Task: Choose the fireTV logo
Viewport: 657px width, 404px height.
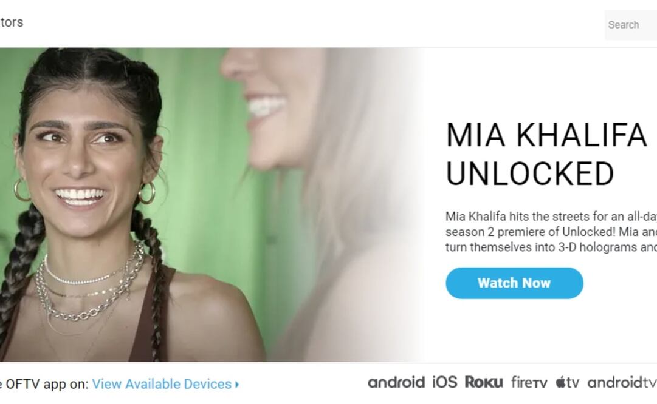Action: coord(529,382)
